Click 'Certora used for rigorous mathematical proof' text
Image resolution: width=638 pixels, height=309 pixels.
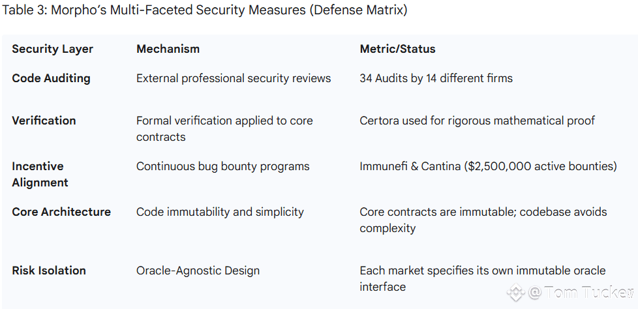(x=478, y=121)
